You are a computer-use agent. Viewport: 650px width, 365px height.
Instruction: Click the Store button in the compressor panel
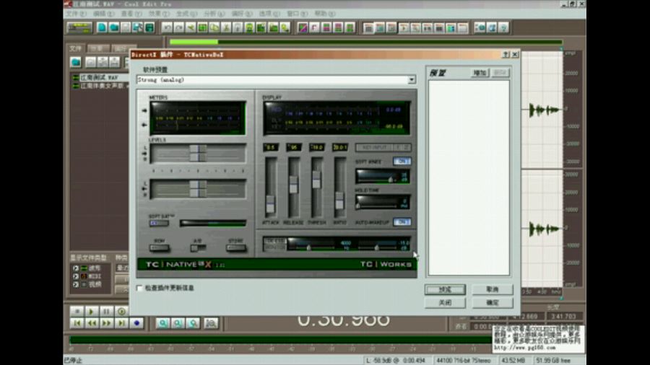[236, 247]
